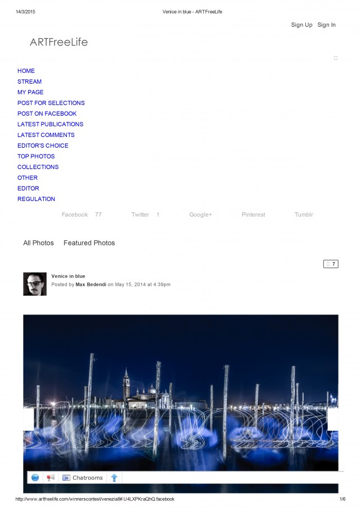Click the 7 likes counter box

tap(331, 264)
